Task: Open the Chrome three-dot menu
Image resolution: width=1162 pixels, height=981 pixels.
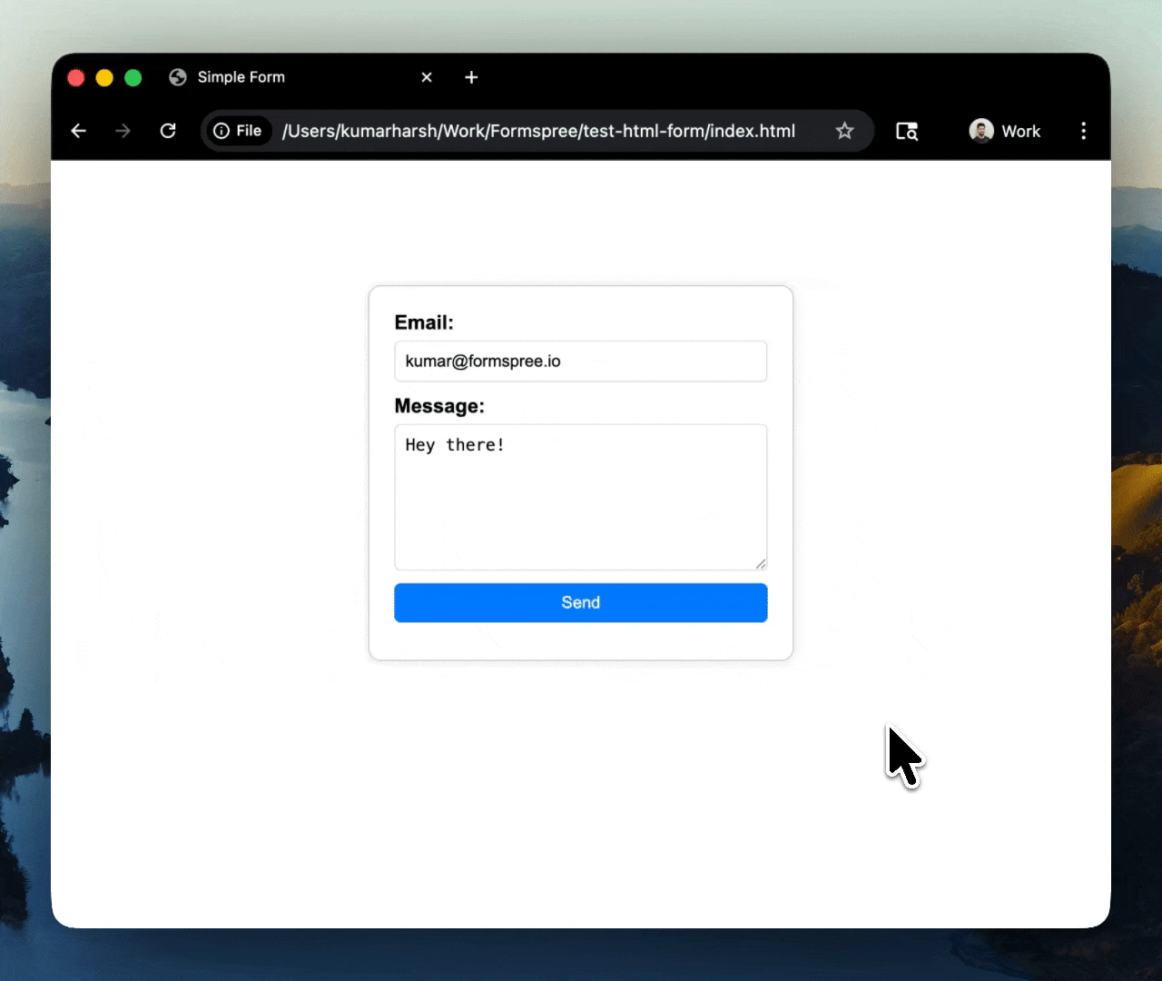Action: click(1083, 131)
